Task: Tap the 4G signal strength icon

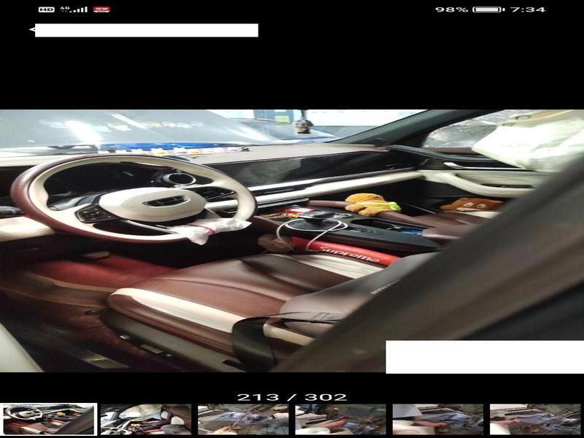Action: coord(74,9)
